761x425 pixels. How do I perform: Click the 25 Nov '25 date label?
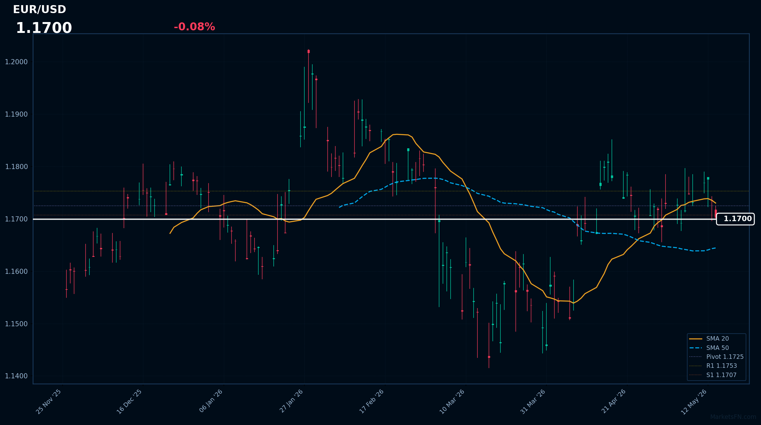(49, 402)
